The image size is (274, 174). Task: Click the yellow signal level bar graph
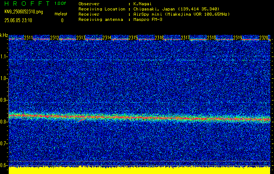pos(139,170)
